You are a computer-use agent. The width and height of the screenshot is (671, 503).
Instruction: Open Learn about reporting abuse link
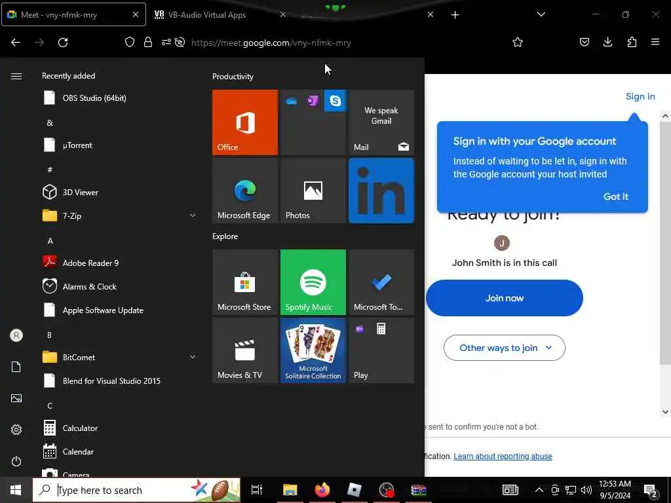[x=503, y=456]
